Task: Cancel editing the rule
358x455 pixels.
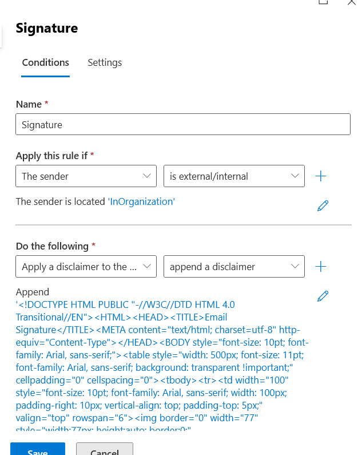Action: (x=105, y=449)
